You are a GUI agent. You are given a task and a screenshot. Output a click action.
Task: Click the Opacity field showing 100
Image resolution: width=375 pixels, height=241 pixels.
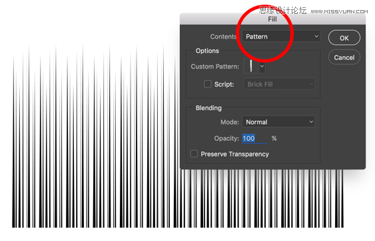click(x=254, y=138)
